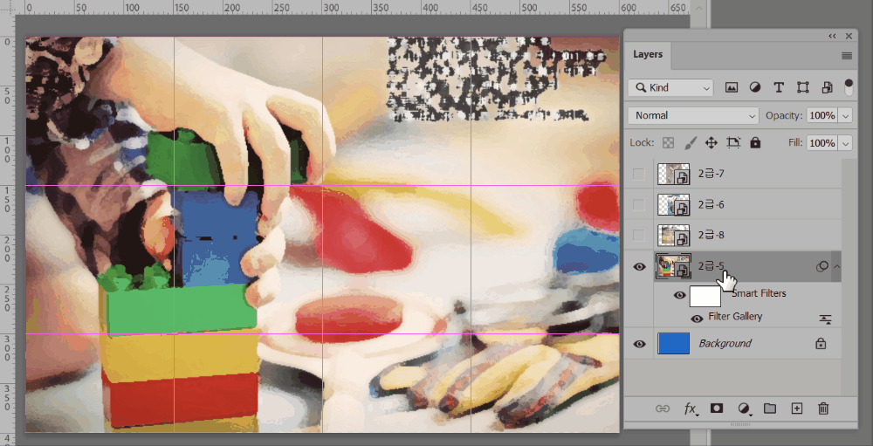Click ruler origin corner box

[7, 8]
